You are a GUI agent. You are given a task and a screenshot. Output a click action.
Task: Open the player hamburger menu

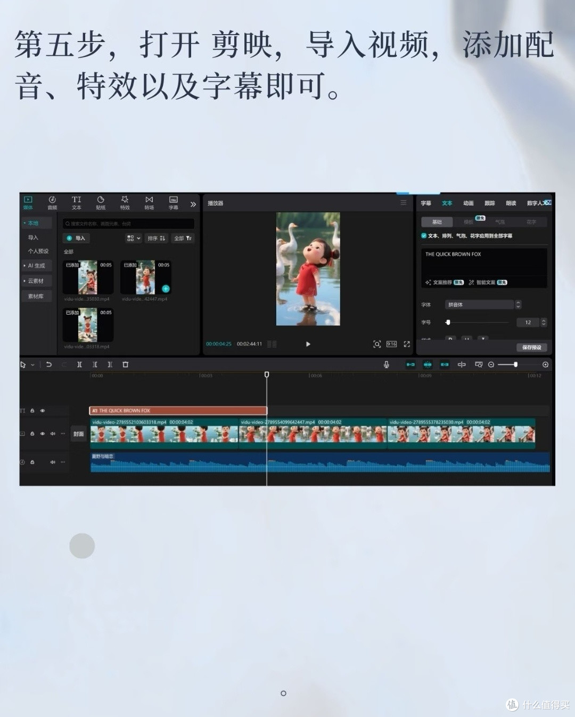pyautogui.click(x=404, y=203)
